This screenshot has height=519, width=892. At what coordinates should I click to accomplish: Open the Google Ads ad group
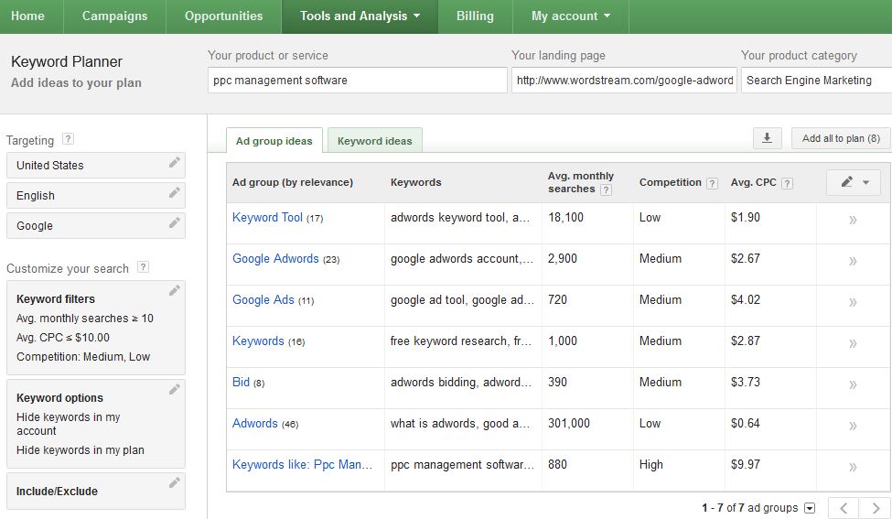click(x=263, y=299)
